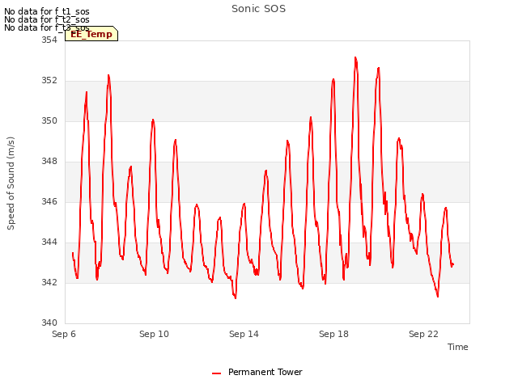Click the 340 y-axis tick label
This screenshot has height=388, width=518.
point(49,323)
